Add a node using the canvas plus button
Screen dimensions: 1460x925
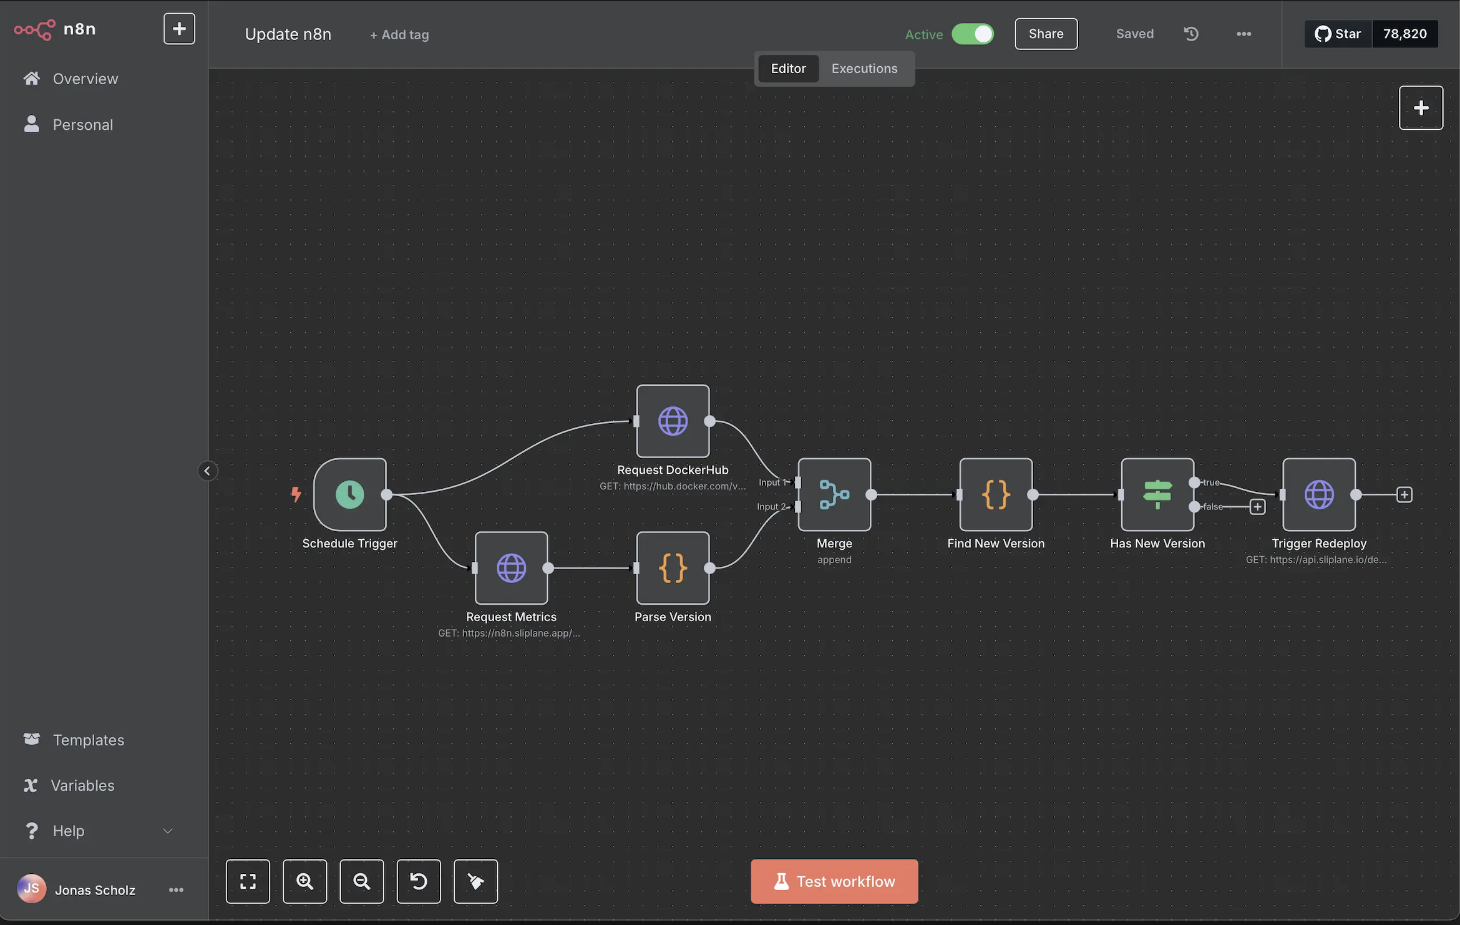coord(1421,107)
